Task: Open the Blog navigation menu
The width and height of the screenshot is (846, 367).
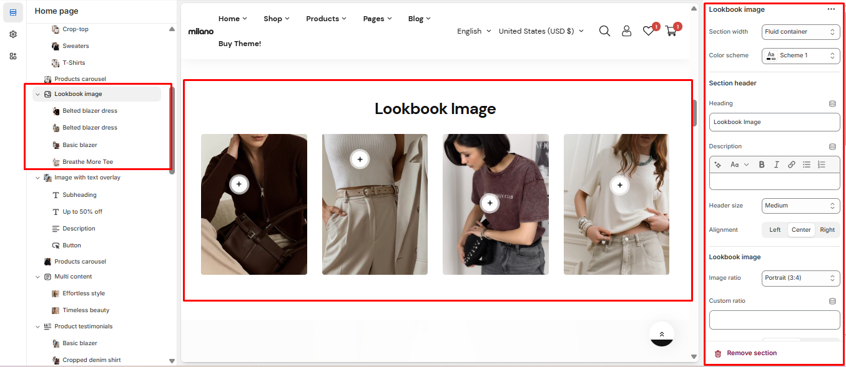Action: pyautogui.click(x=419, y=19)
